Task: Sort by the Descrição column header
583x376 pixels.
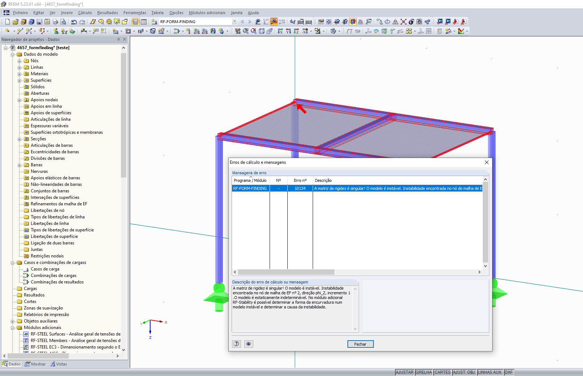Action: pyautogui.click(x=398, y=180)
